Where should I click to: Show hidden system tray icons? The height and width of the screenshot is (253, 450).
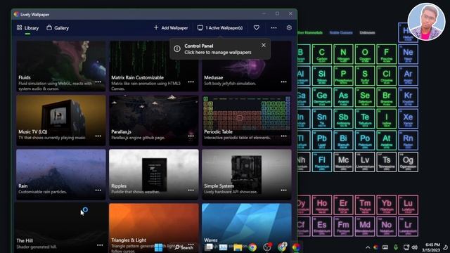pyautogui.click(x=368, y=247)
